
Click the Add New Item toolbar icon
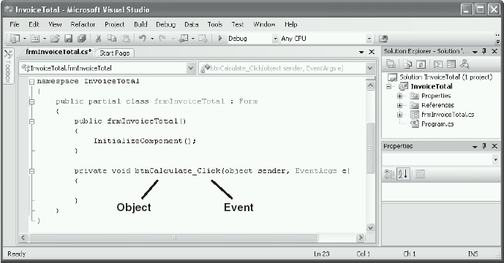click(x=34, y=39)
